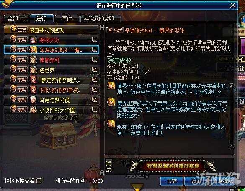This screenshot has height=191, width=245.
Task: Enable the 按地下城查看 checkbox
Action: pos(39,181)
